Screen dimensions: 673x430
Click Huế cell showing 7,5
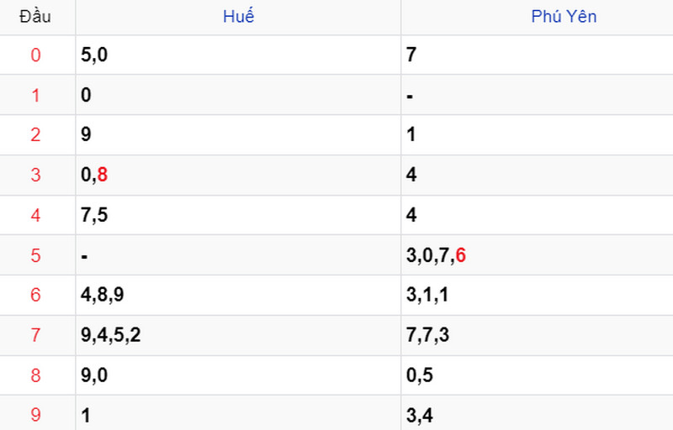click(238, 214)
